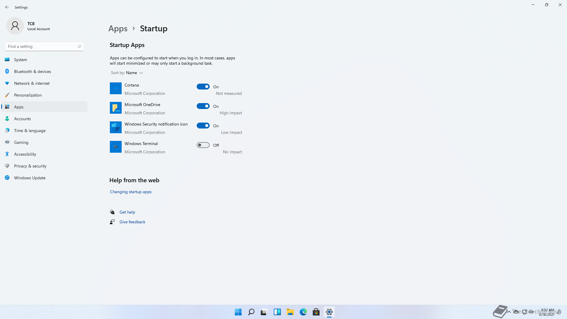Click the Windows Security shield icon

pos(116,127)
